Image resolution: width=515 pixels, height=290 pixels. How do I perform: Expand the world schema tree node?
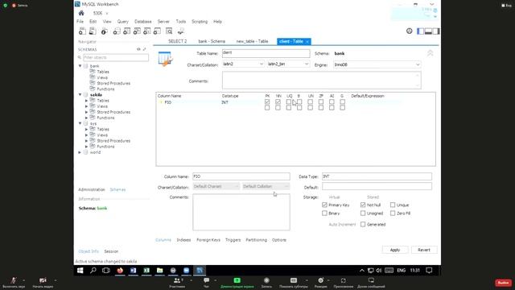(80, 152)
